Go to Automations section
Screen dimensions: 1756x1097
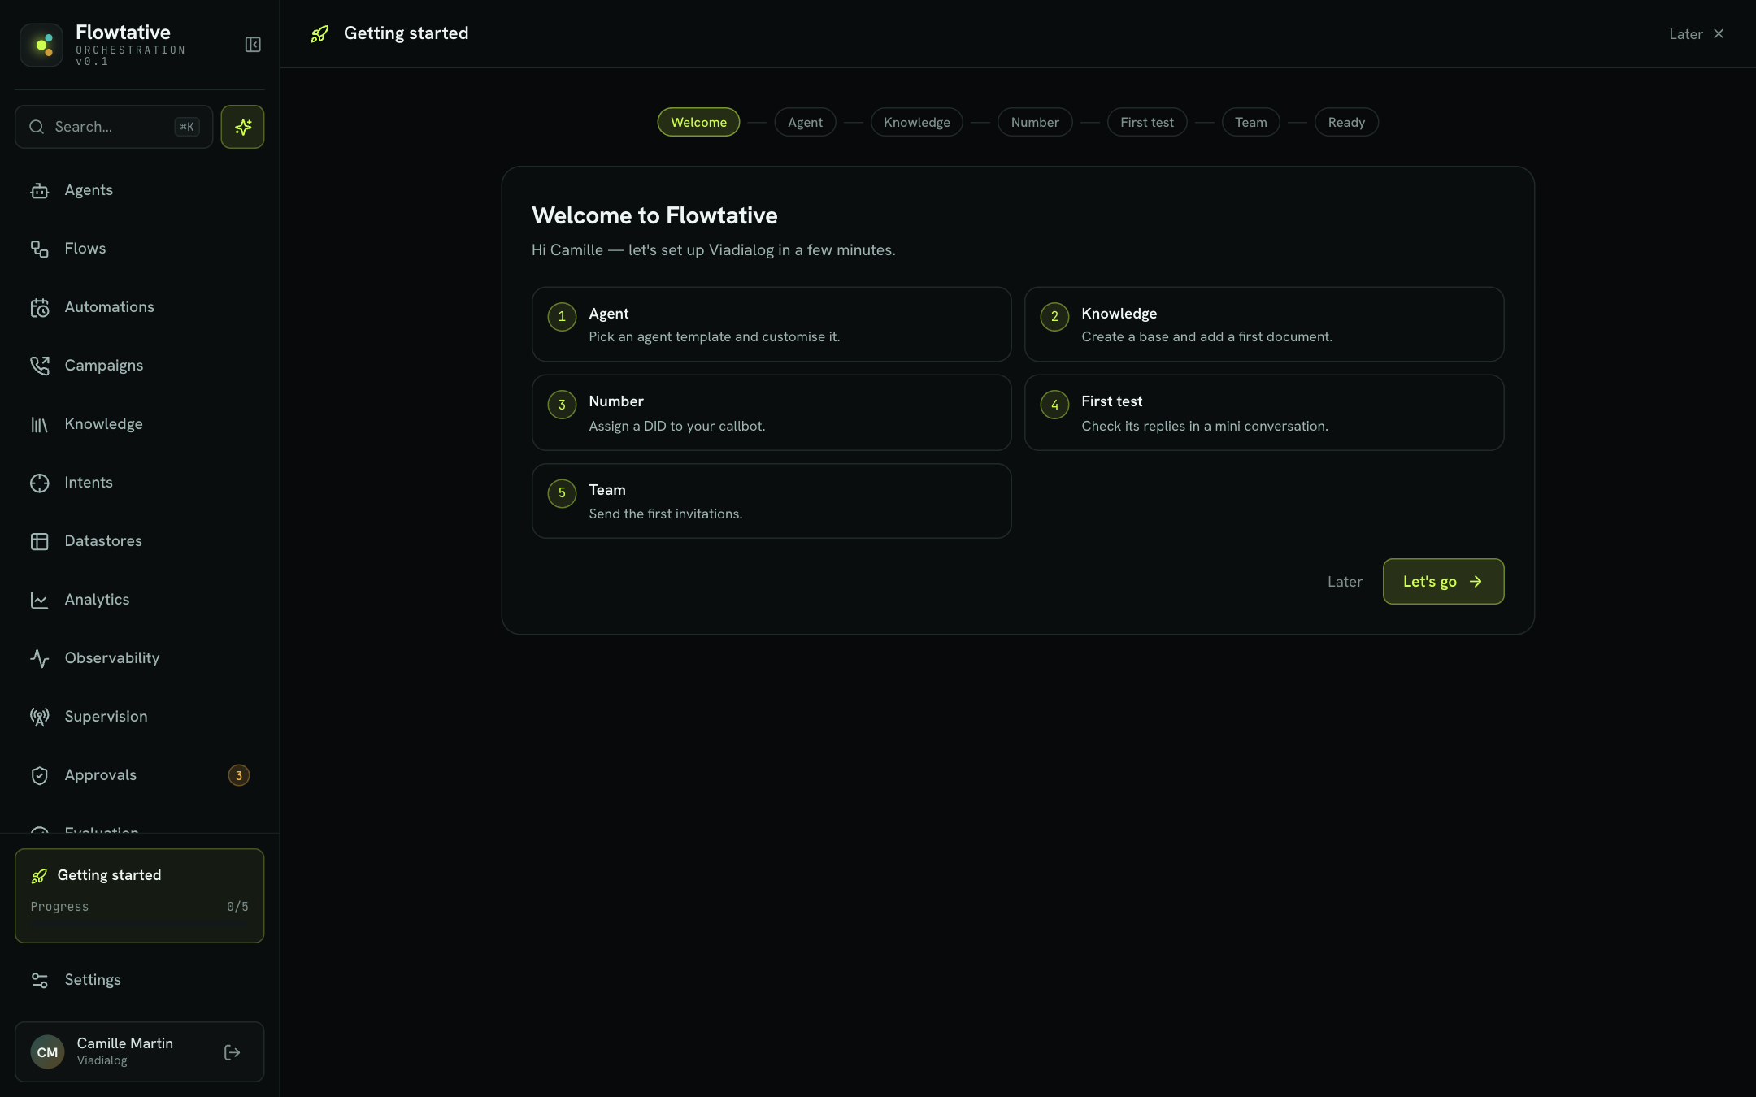tap(139, 307)
